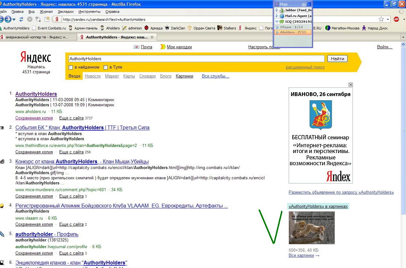
Task: Close the Ivanovo seminar ad banner
Action: [351, 85]
